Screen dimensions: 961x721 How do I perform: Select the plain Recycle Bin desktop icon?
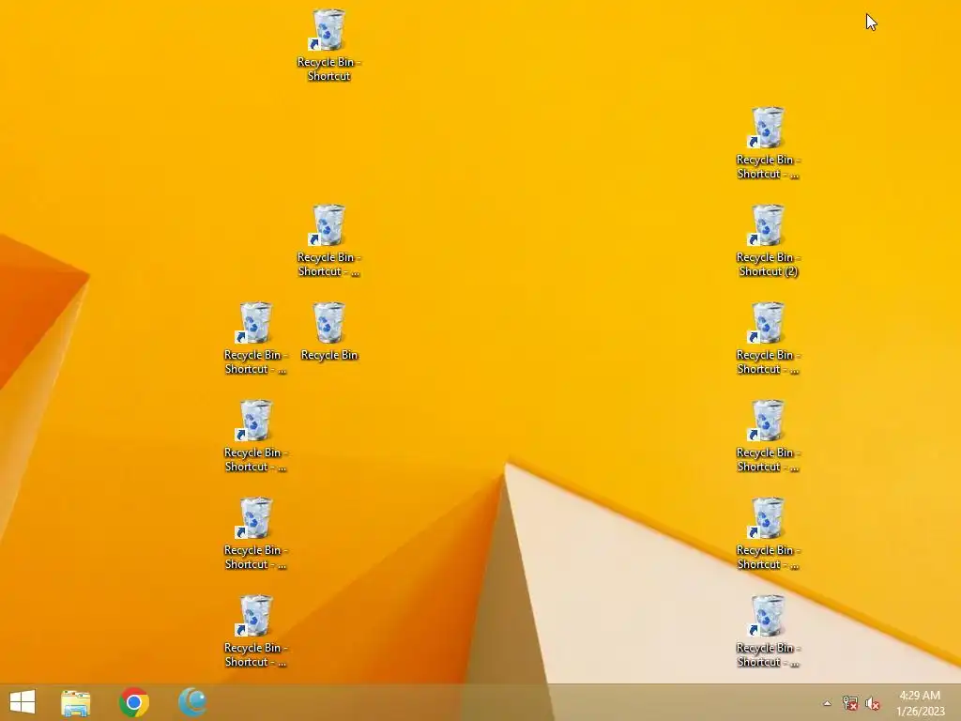pos(329,331)
